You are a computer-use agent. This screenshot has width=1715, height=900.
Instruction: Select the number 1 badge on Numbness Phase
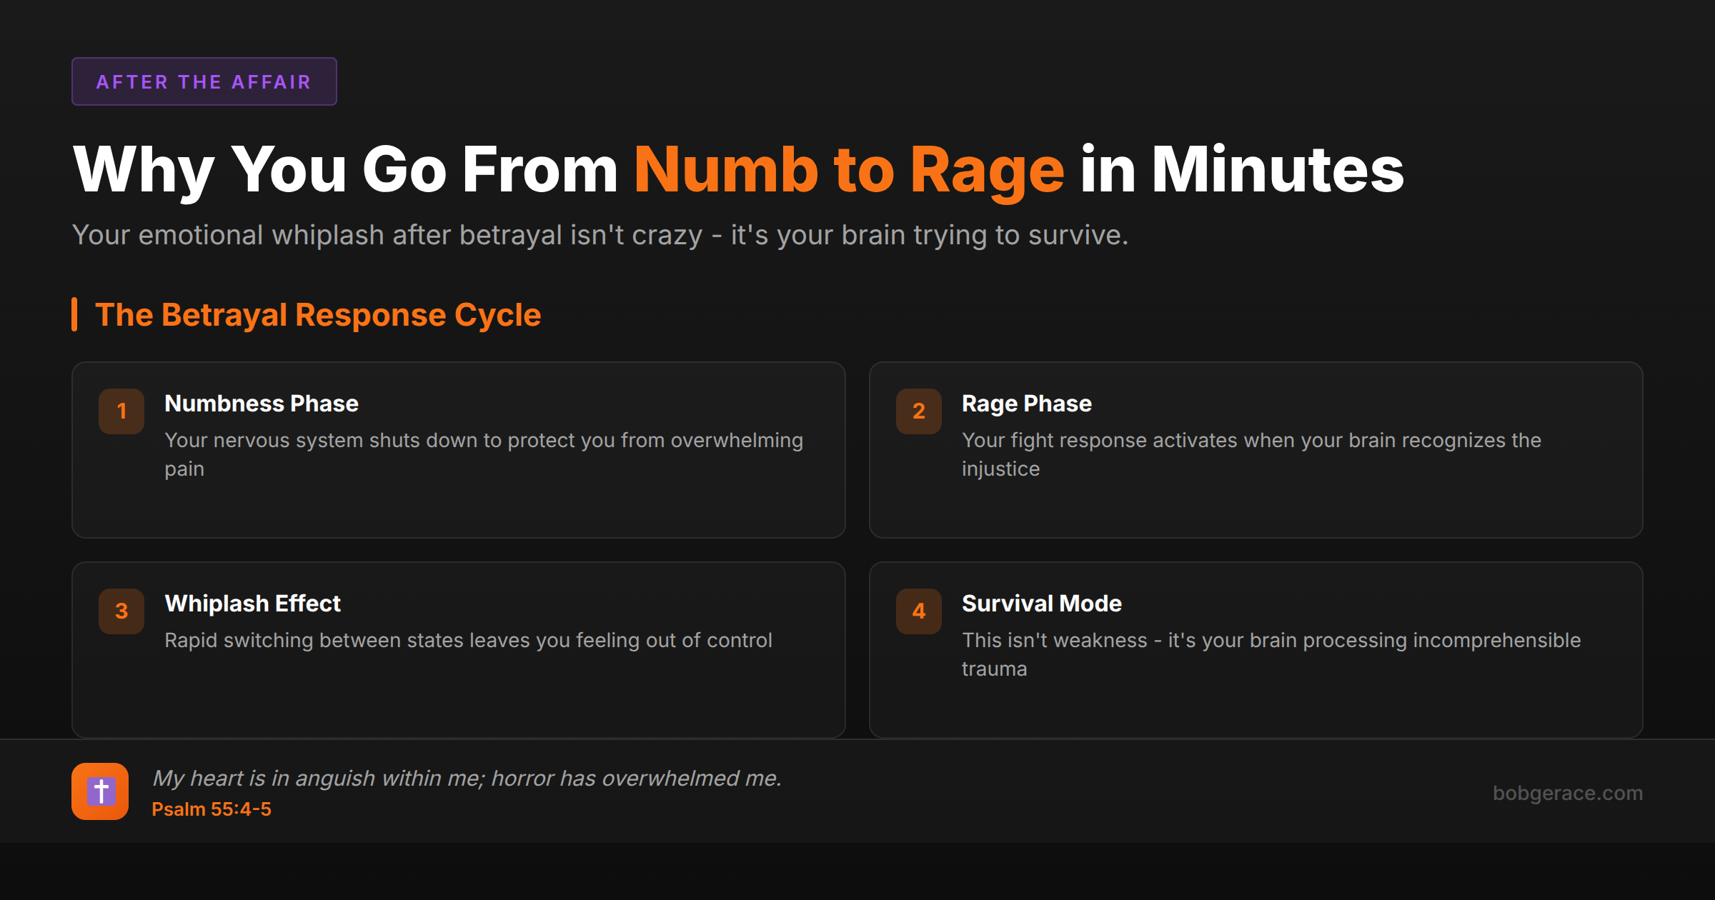pos(121,411)
